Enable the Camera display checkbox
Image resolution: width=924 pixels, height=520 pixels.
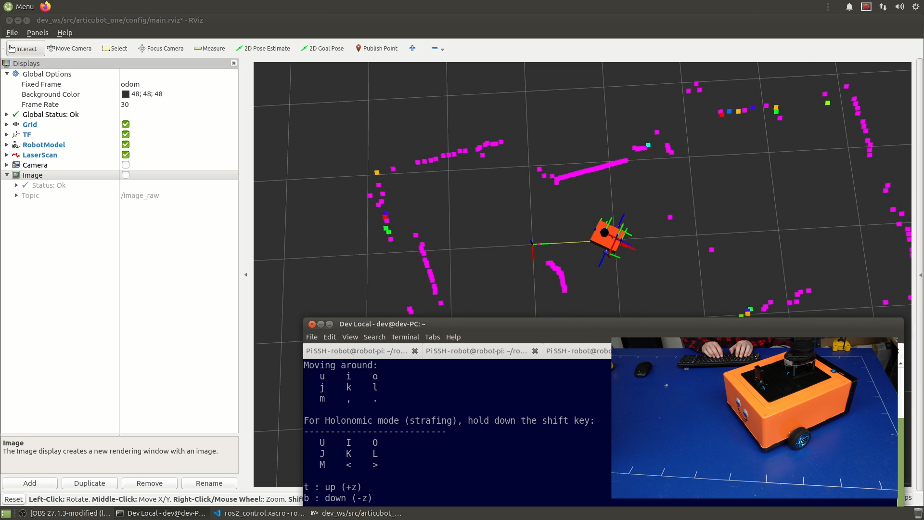point(126,165)
